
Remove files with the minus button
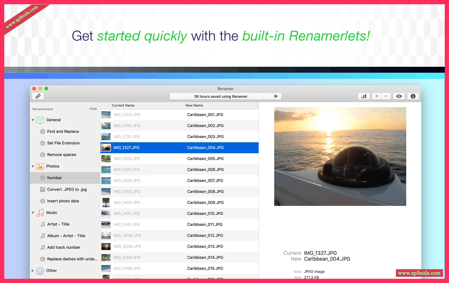point(386,96)
